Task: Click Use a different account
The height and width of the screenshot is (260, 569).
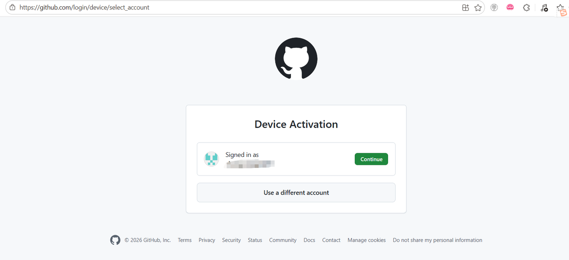Action: (296, 192)
